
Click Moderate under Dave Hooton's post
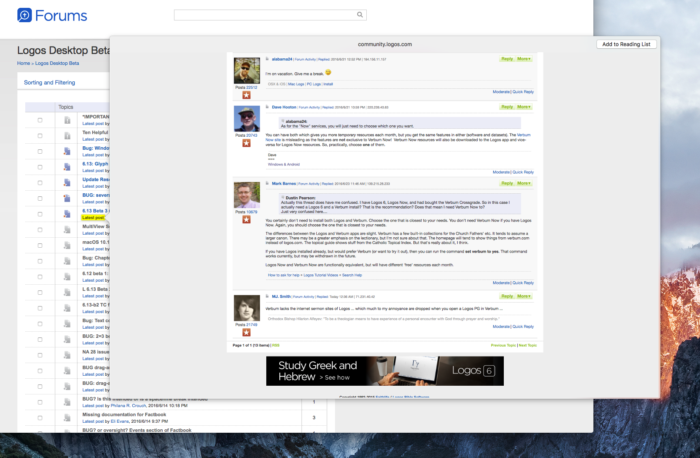click(501, 172)
